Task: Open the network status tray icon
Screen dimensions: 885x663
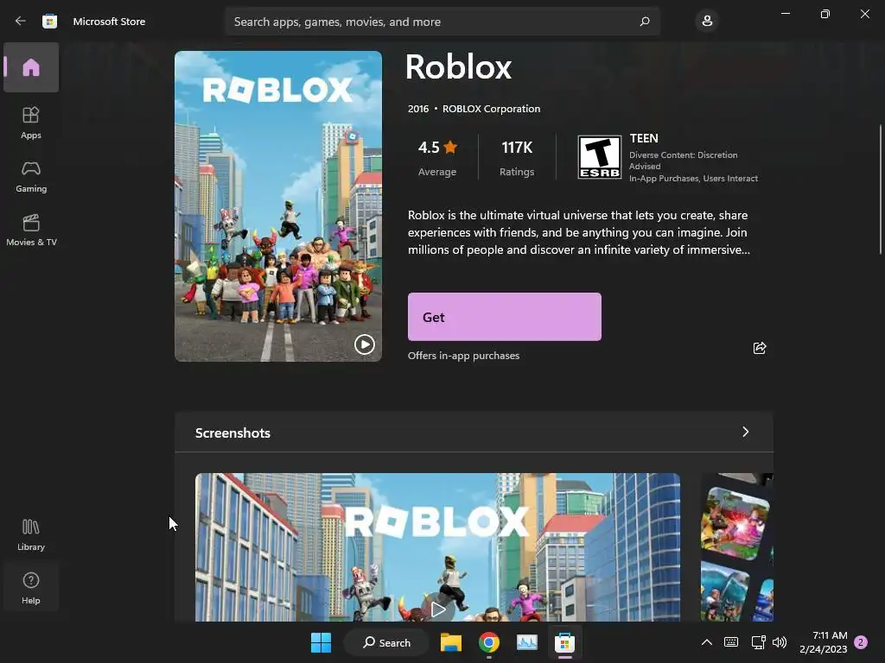Action: tap(758, 642)
